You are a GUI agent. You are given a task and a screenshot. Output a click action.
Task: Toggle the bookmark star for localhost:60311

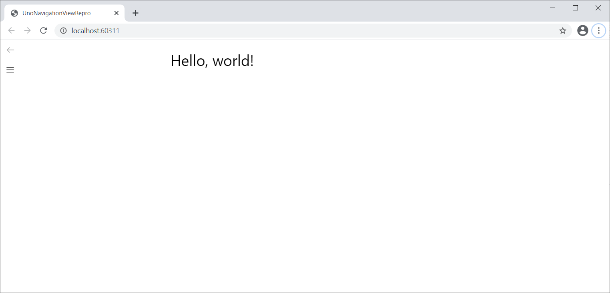tap(563, 30)
